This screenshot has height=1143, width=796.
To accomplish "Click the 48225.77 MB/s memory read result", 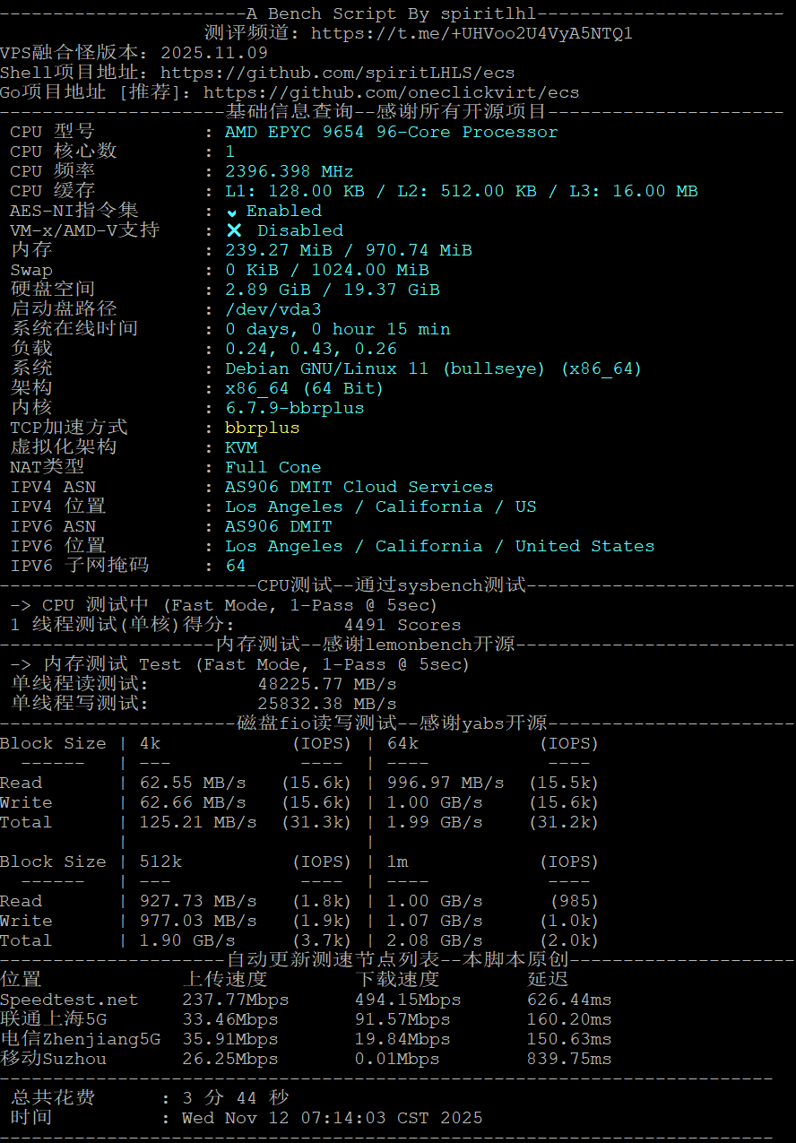I will [x=326, y=684].
